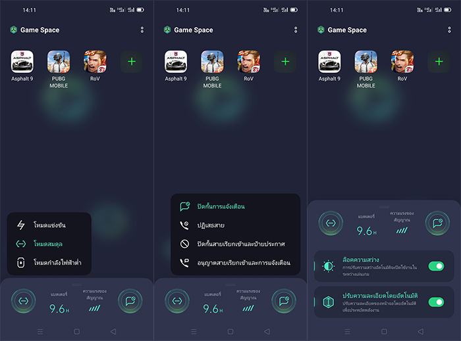Disable ปรับความละเอียดโดยอัตโนมัติ auto resolution switch

pos(436,302)
